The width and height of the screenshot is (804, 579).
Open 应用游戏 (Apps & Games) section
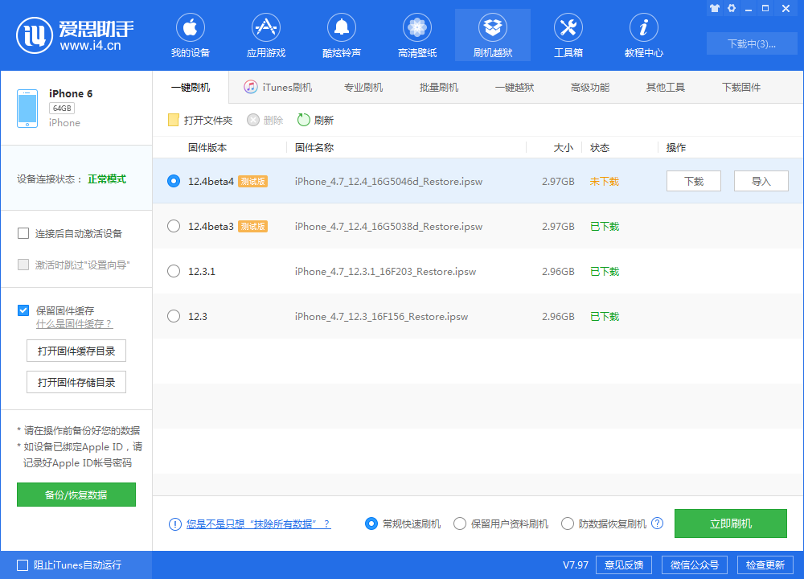pos(265,35)
